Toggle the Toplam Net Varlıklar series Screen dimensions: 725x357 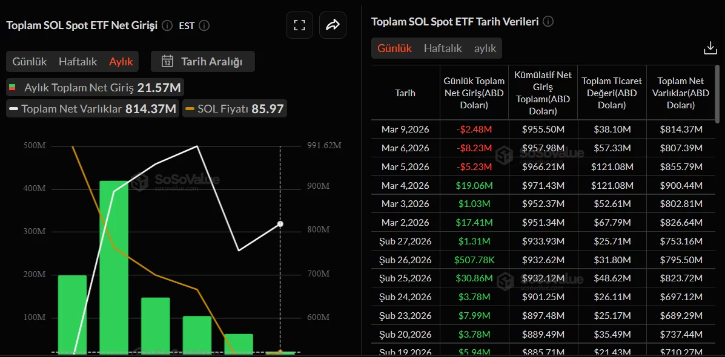pyautogui.click(x=92, y=109)
